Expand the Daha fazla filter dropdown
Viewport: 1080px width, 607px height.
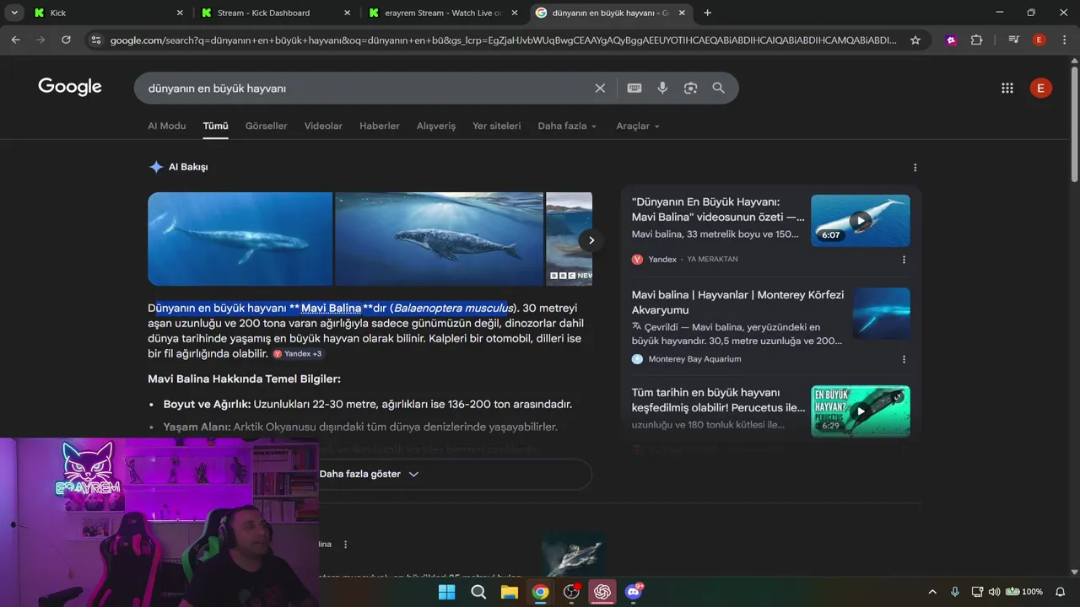(567, 126)
